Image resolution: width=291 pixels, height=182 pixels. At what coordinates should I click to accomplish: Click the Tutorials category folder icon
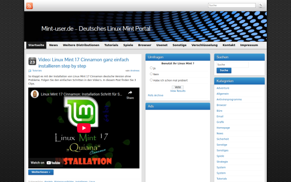coord(30,70)
